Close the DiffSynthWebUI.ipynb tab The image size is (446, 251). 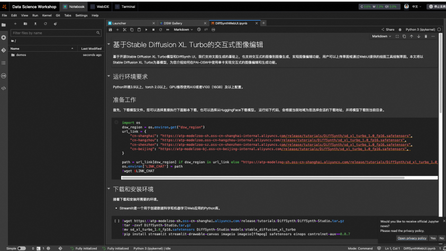257,23
